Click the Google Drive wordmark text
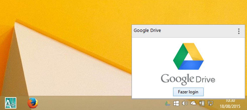 click(188, 79)
